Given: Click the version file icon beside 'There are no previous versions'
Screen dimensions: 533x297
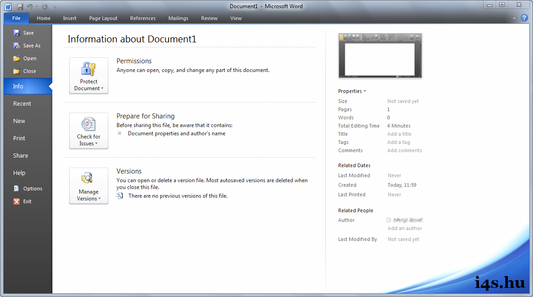Looking at the screenshot, I should 120,195.
